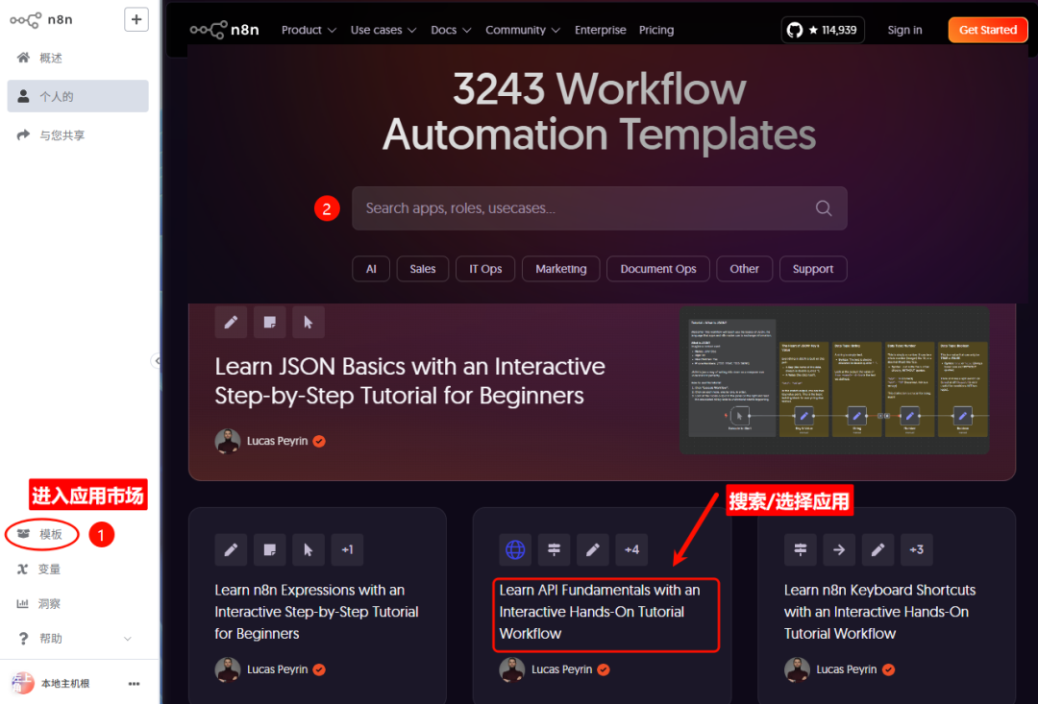
Task: Filter templates by Sales category
Action: pyautogui.click(x=422, y=269)
